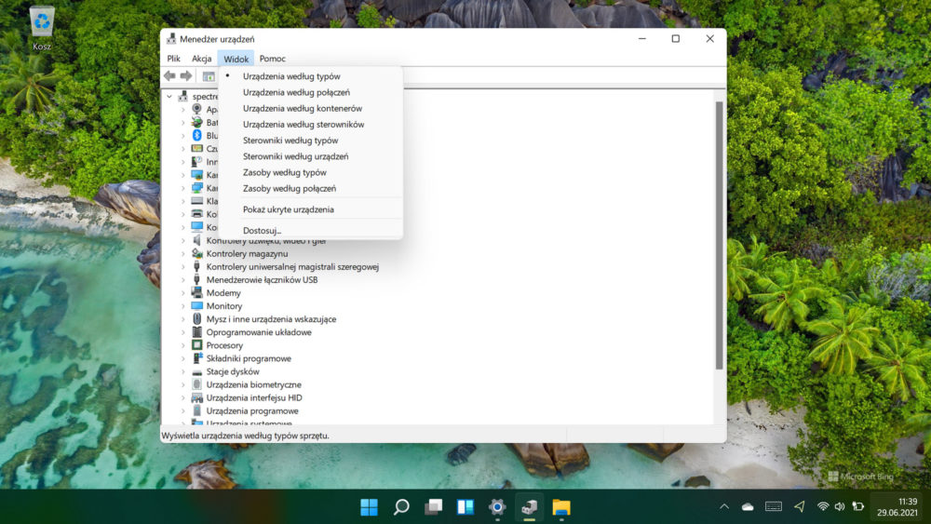
Task: Click the volume speaker tray icon
Action: [840, 506]
